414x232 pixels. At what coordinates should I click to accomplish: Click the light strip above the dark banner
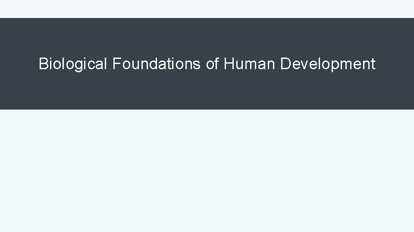207,9
